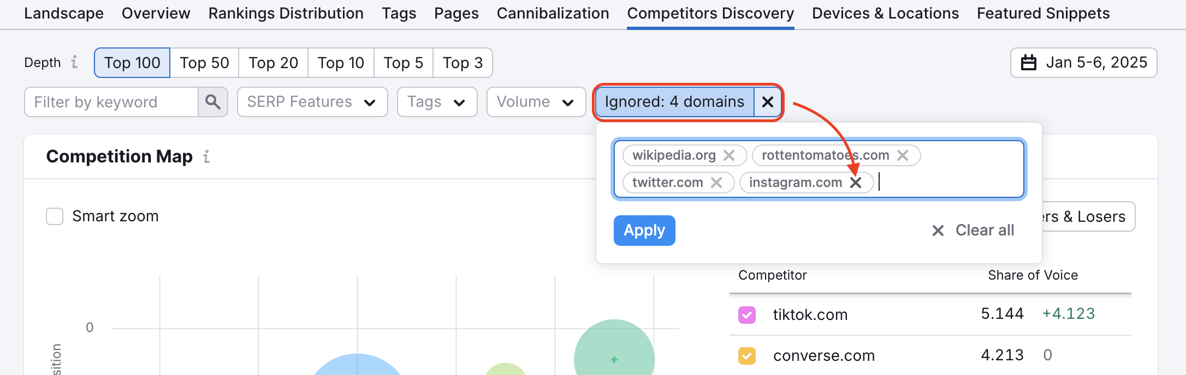1186x375 pixels.
Task: Click the Filter by keyword input field
Action: coord(111,102)
